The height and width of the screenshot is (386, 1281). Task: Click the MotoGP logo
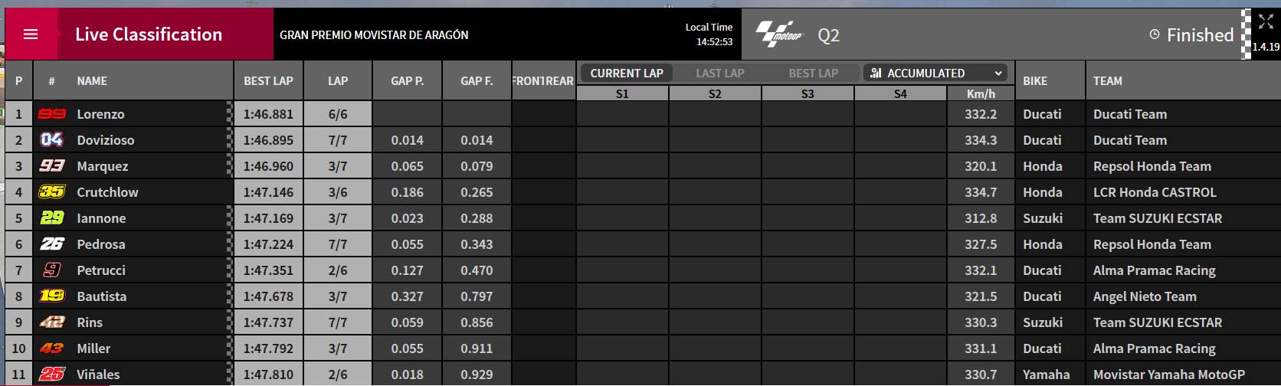(x=779, y=34)
